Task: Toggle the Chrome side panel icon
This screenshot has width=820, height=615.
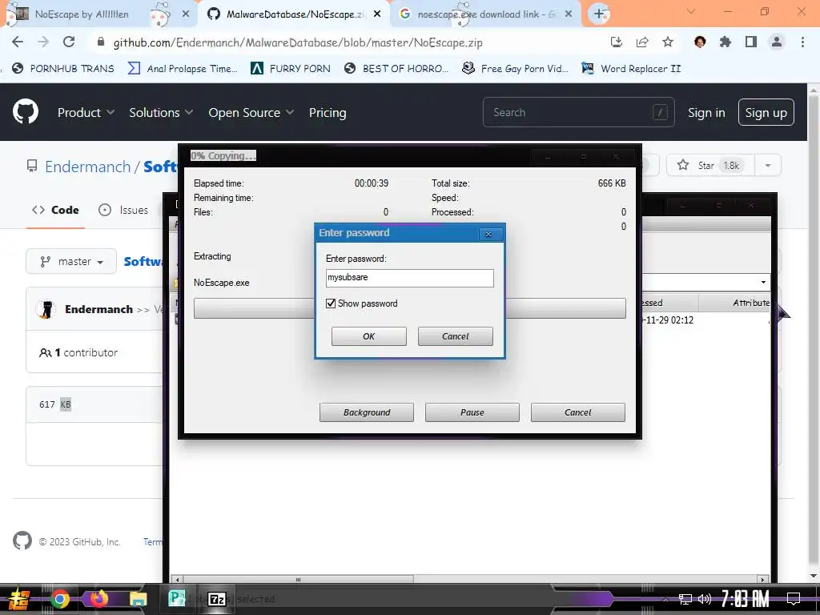Action: tap(751, 42)
